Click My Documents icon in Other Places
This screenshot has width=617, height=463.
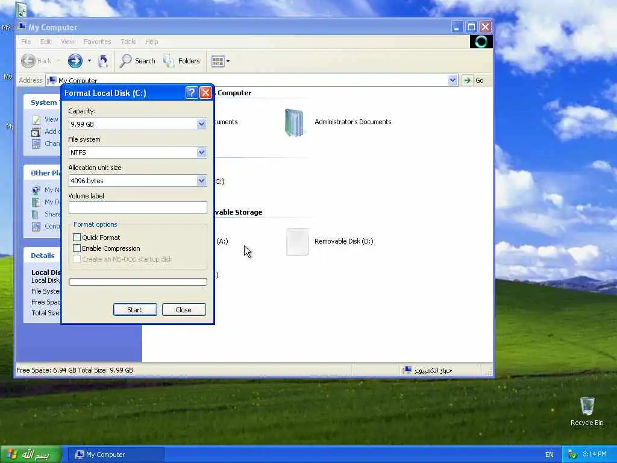tap(36, 203)
